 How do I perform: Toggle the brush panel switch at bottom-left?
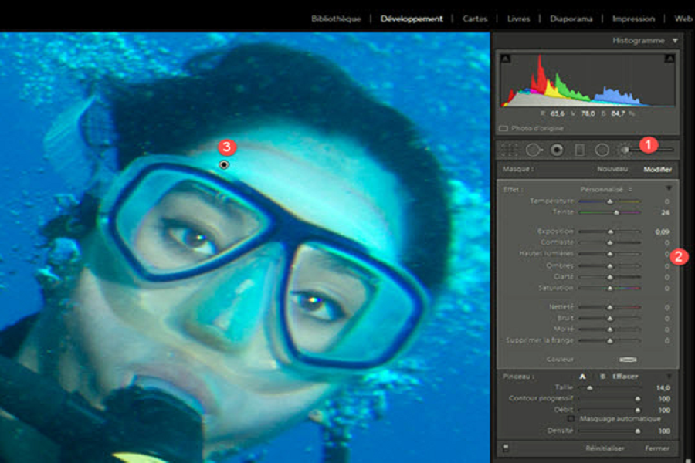coord(506,448)
